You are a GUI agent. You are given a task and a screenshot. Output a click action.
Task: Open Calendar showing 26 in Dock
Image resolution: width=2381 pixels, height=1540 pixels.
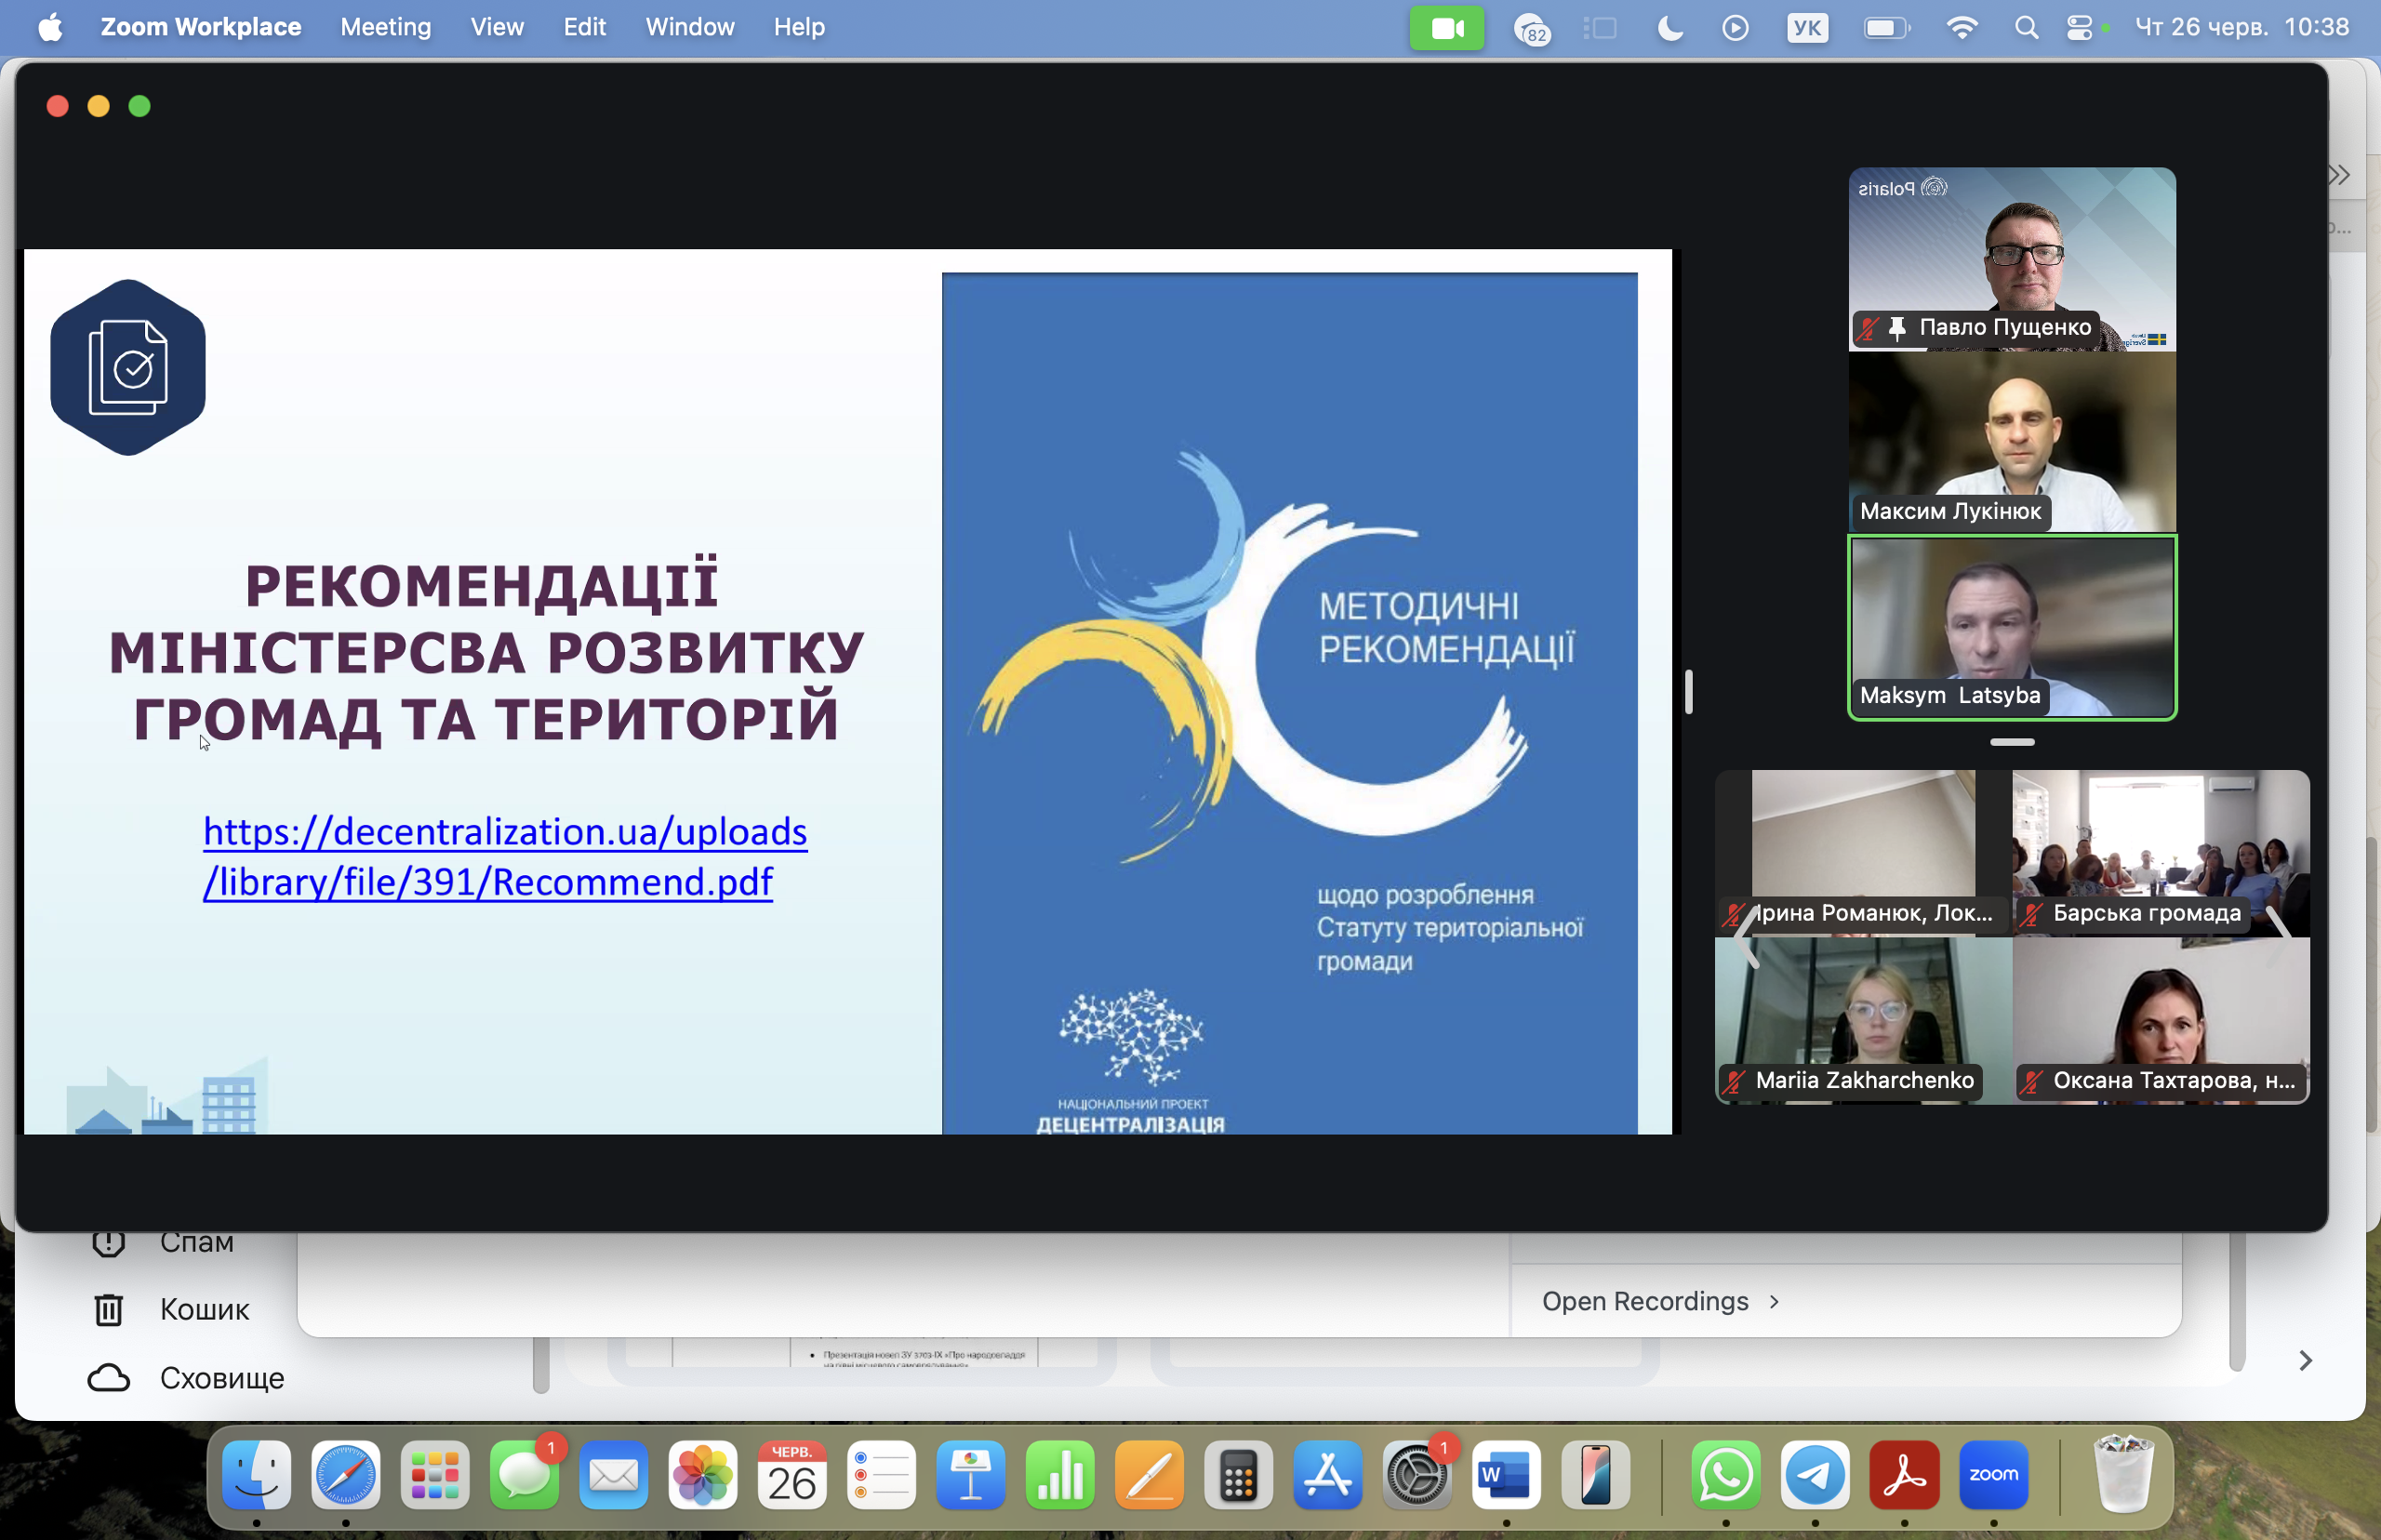point(791,1474)
